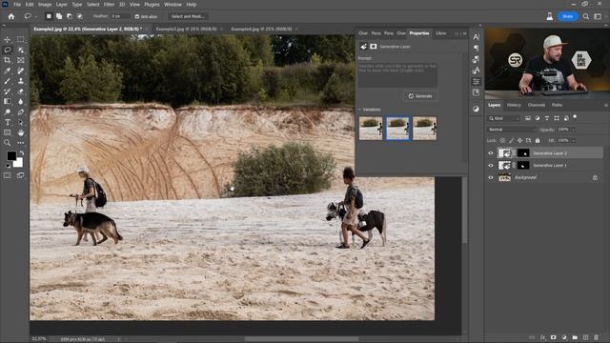This screenshot has height=343, width=610.
Task: Select the Eyedropper tool
Action: [8, 71]
